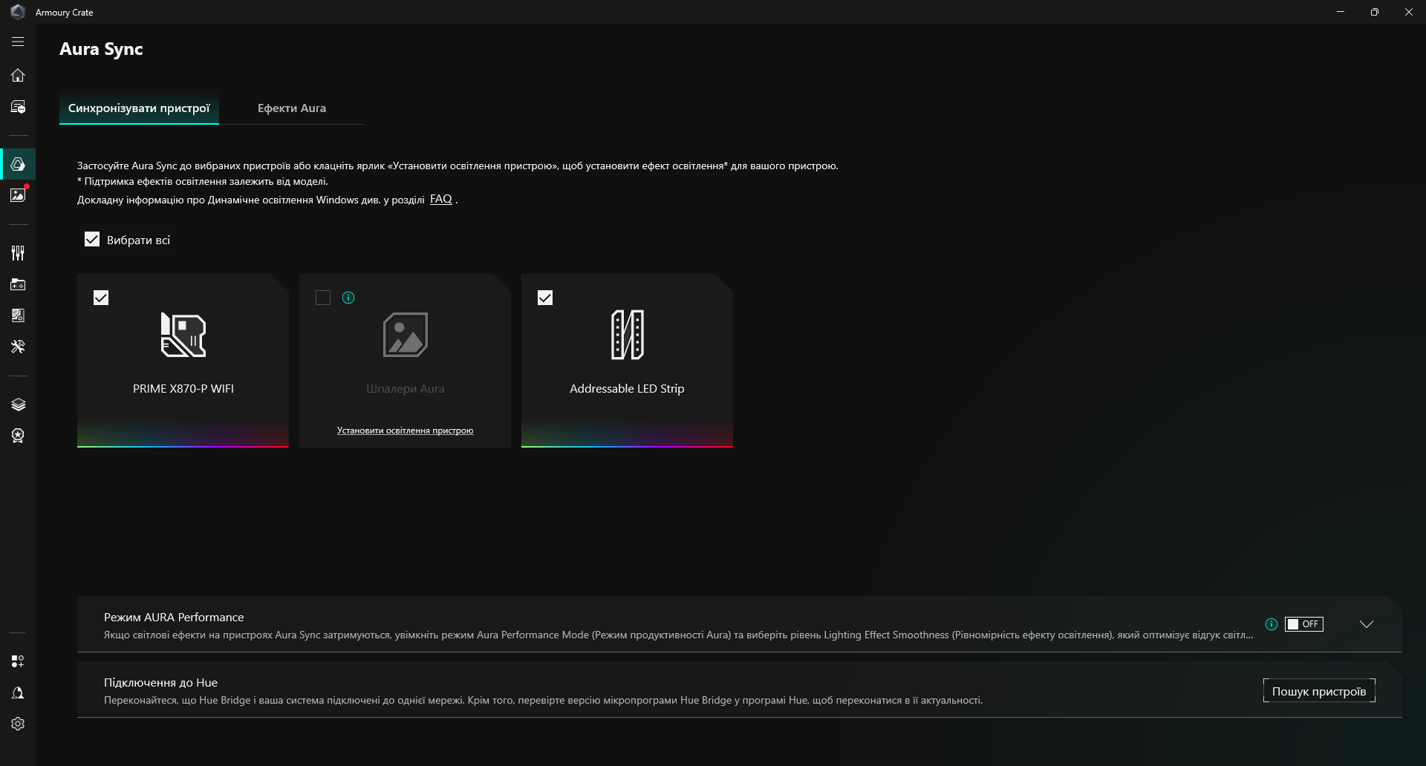Uncheck the PRIME X870-P WIFI checkbox
Image resolution: width=1426 pixels, height=766 pixels.
point(101,298)
